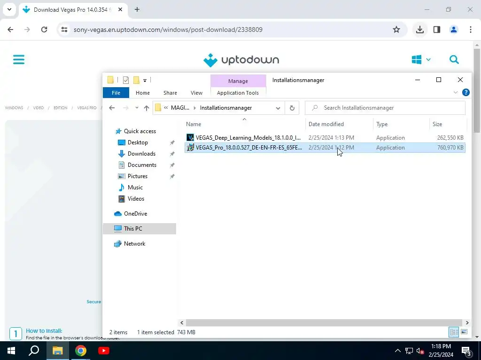View site information icon in address bar

click(x=64, y=30)
